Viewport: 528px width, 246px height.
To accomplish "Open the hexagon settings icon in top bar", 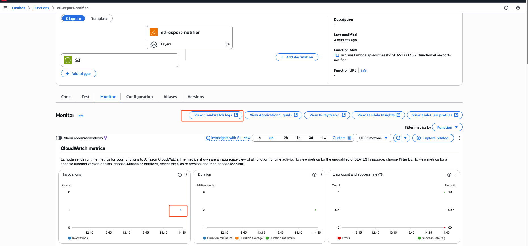I will (518, 8).
